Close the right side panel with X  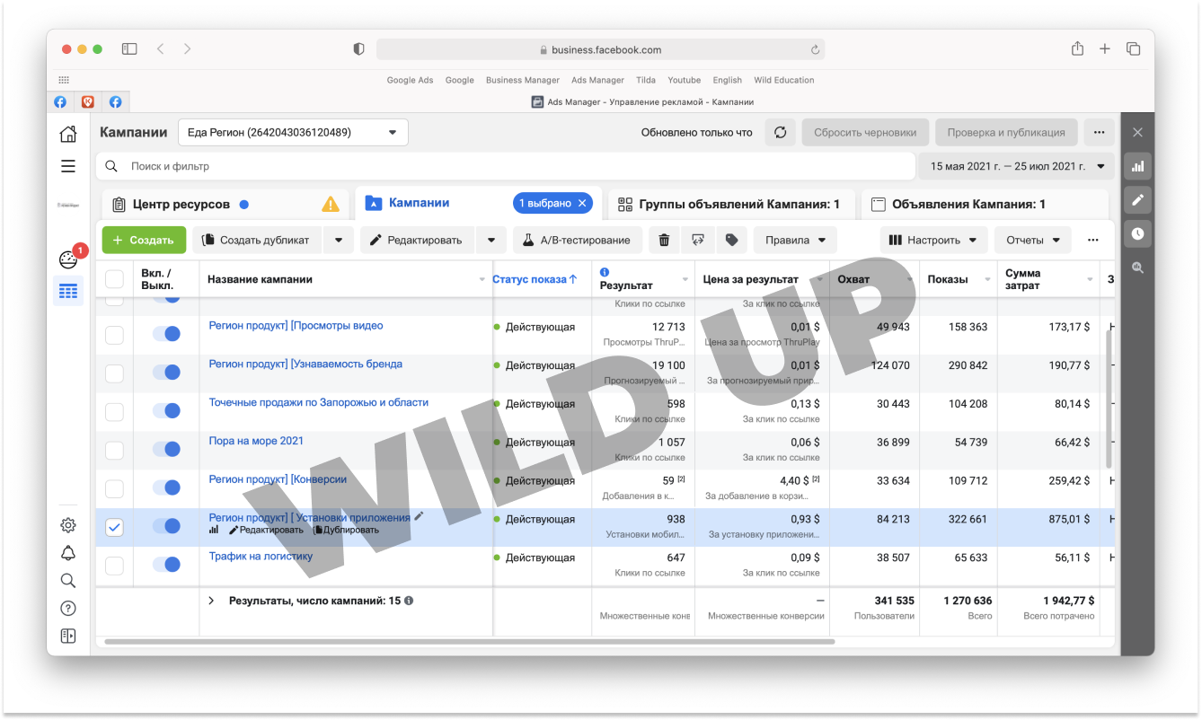1137,132
